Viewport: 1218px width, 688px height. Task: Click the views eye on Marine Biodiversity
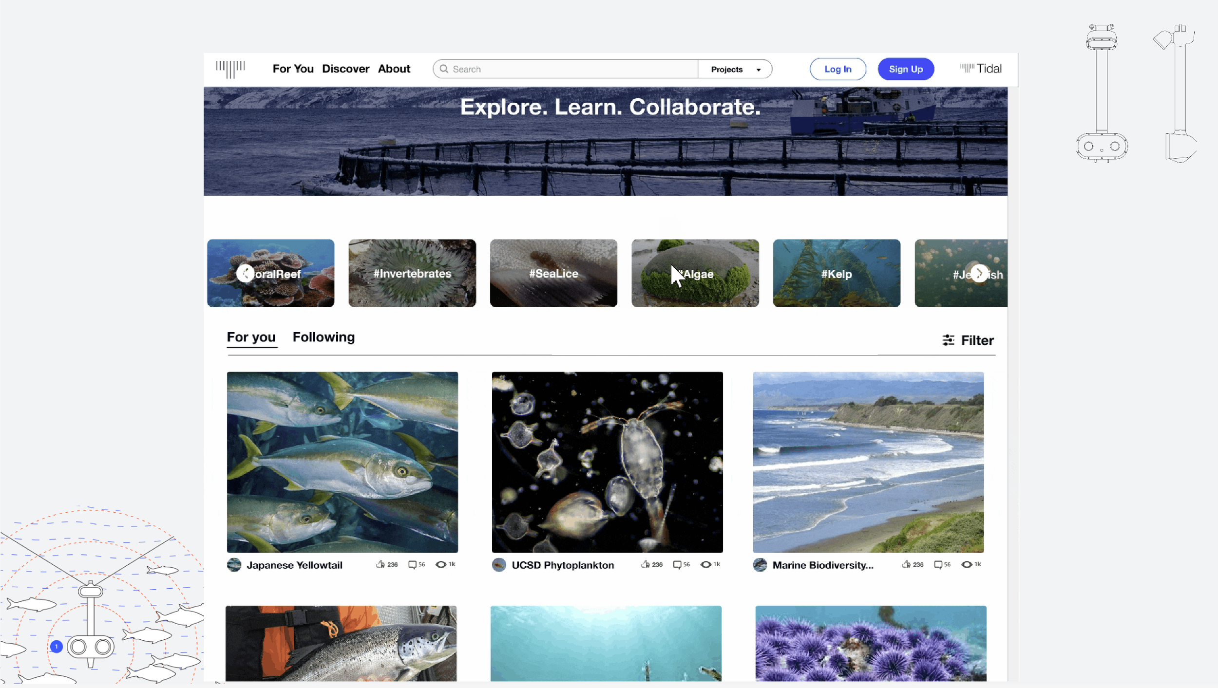click(967, 564)
